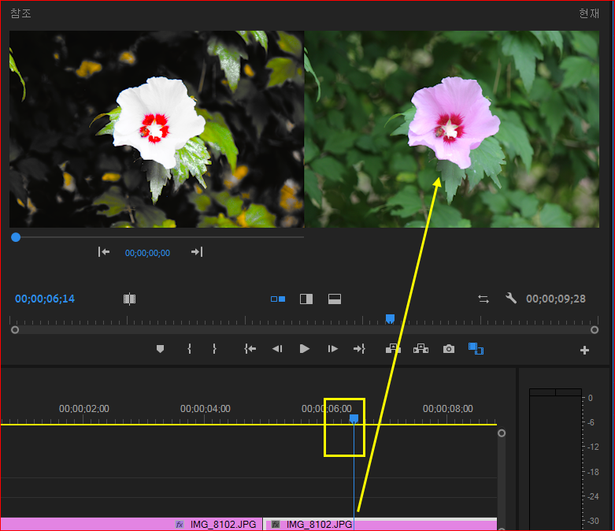Go to previous edit in reference view

pyautogui.click(x=104, y=252)
